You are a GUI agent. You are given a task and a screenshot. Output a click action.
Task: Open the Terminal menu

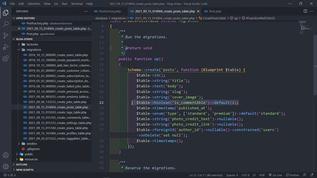[77, 3]
